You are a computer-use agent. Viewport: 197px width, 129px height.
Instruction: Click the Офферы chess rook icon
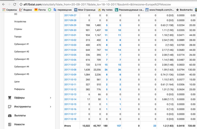(x=10, y=98)
